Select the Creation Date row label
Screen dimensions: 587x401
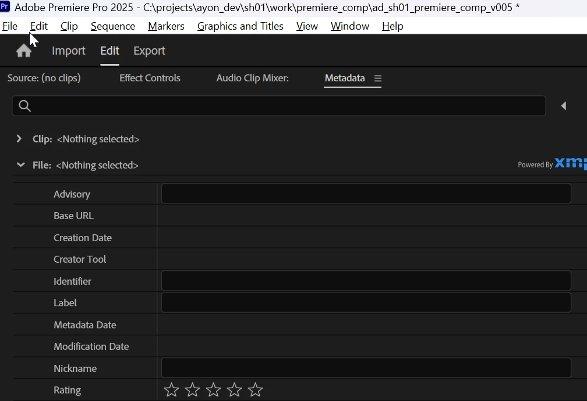[x=83, y=238]
